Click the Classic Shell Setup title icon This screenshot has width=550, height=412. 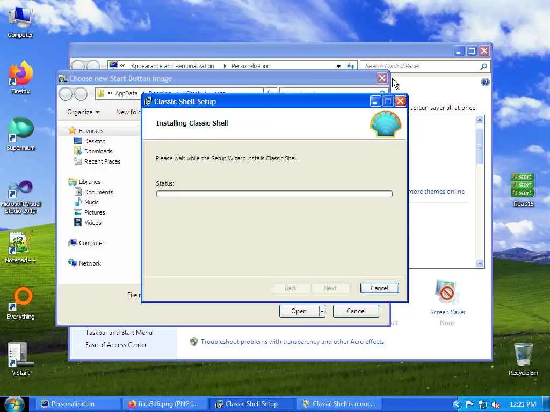click(148, 101)
